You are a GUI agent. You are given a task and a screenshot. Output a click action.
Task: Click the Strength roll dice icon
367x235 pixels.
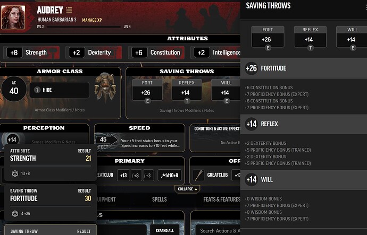pyautogui.click(x=15, y=173)
